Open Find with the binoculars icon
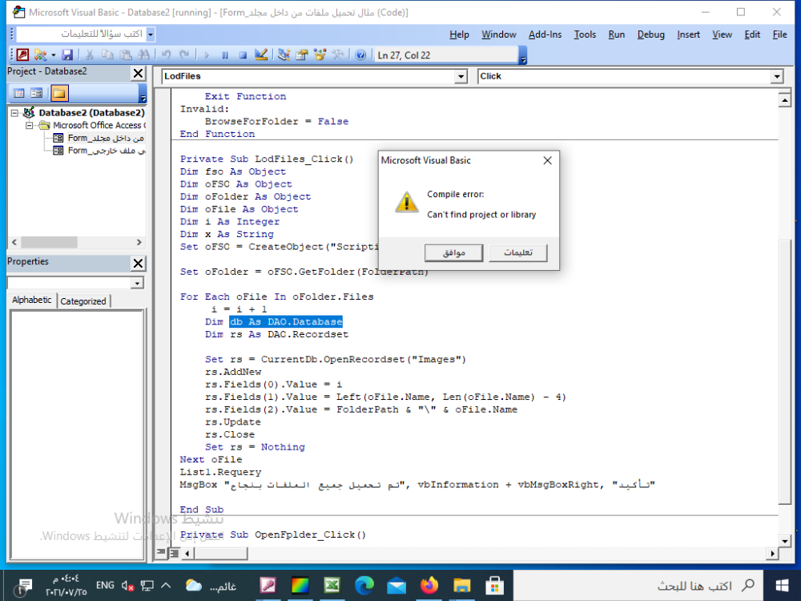Screen dimensions: 801x601 point(143,54)
